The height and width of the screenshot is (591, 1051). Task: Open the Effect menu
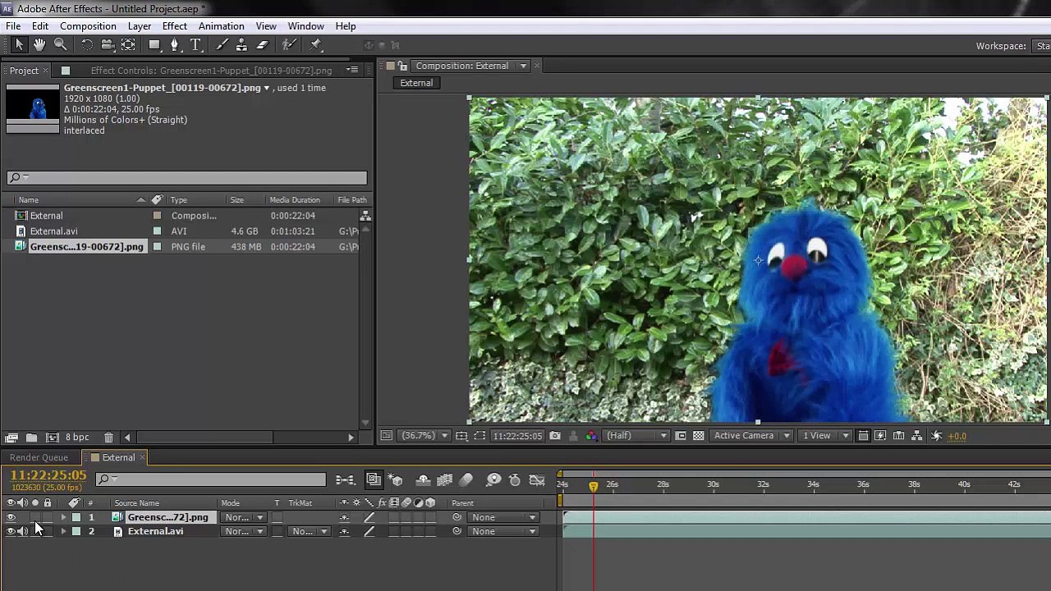click(175, 26)
